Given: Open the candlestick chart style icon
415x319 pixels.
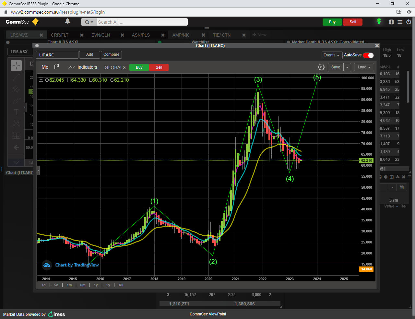Looking at the screenshot, I should click(56, 67).
